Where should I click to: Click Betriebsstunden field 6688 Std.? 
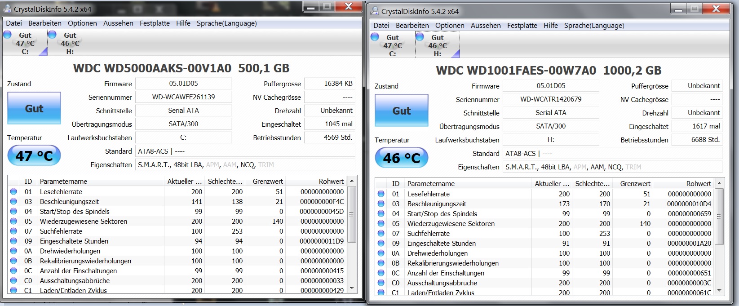click(x=697, y=140)
